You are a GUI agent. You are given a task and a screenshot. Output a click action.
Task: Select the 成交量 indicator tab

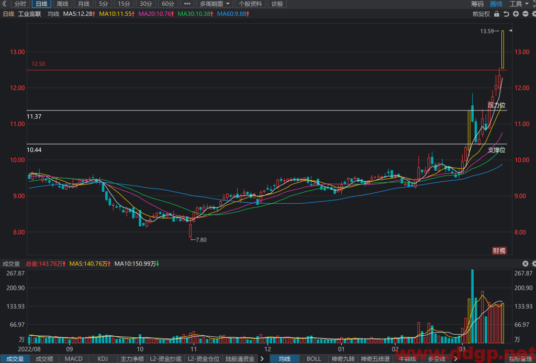point(15,359)
